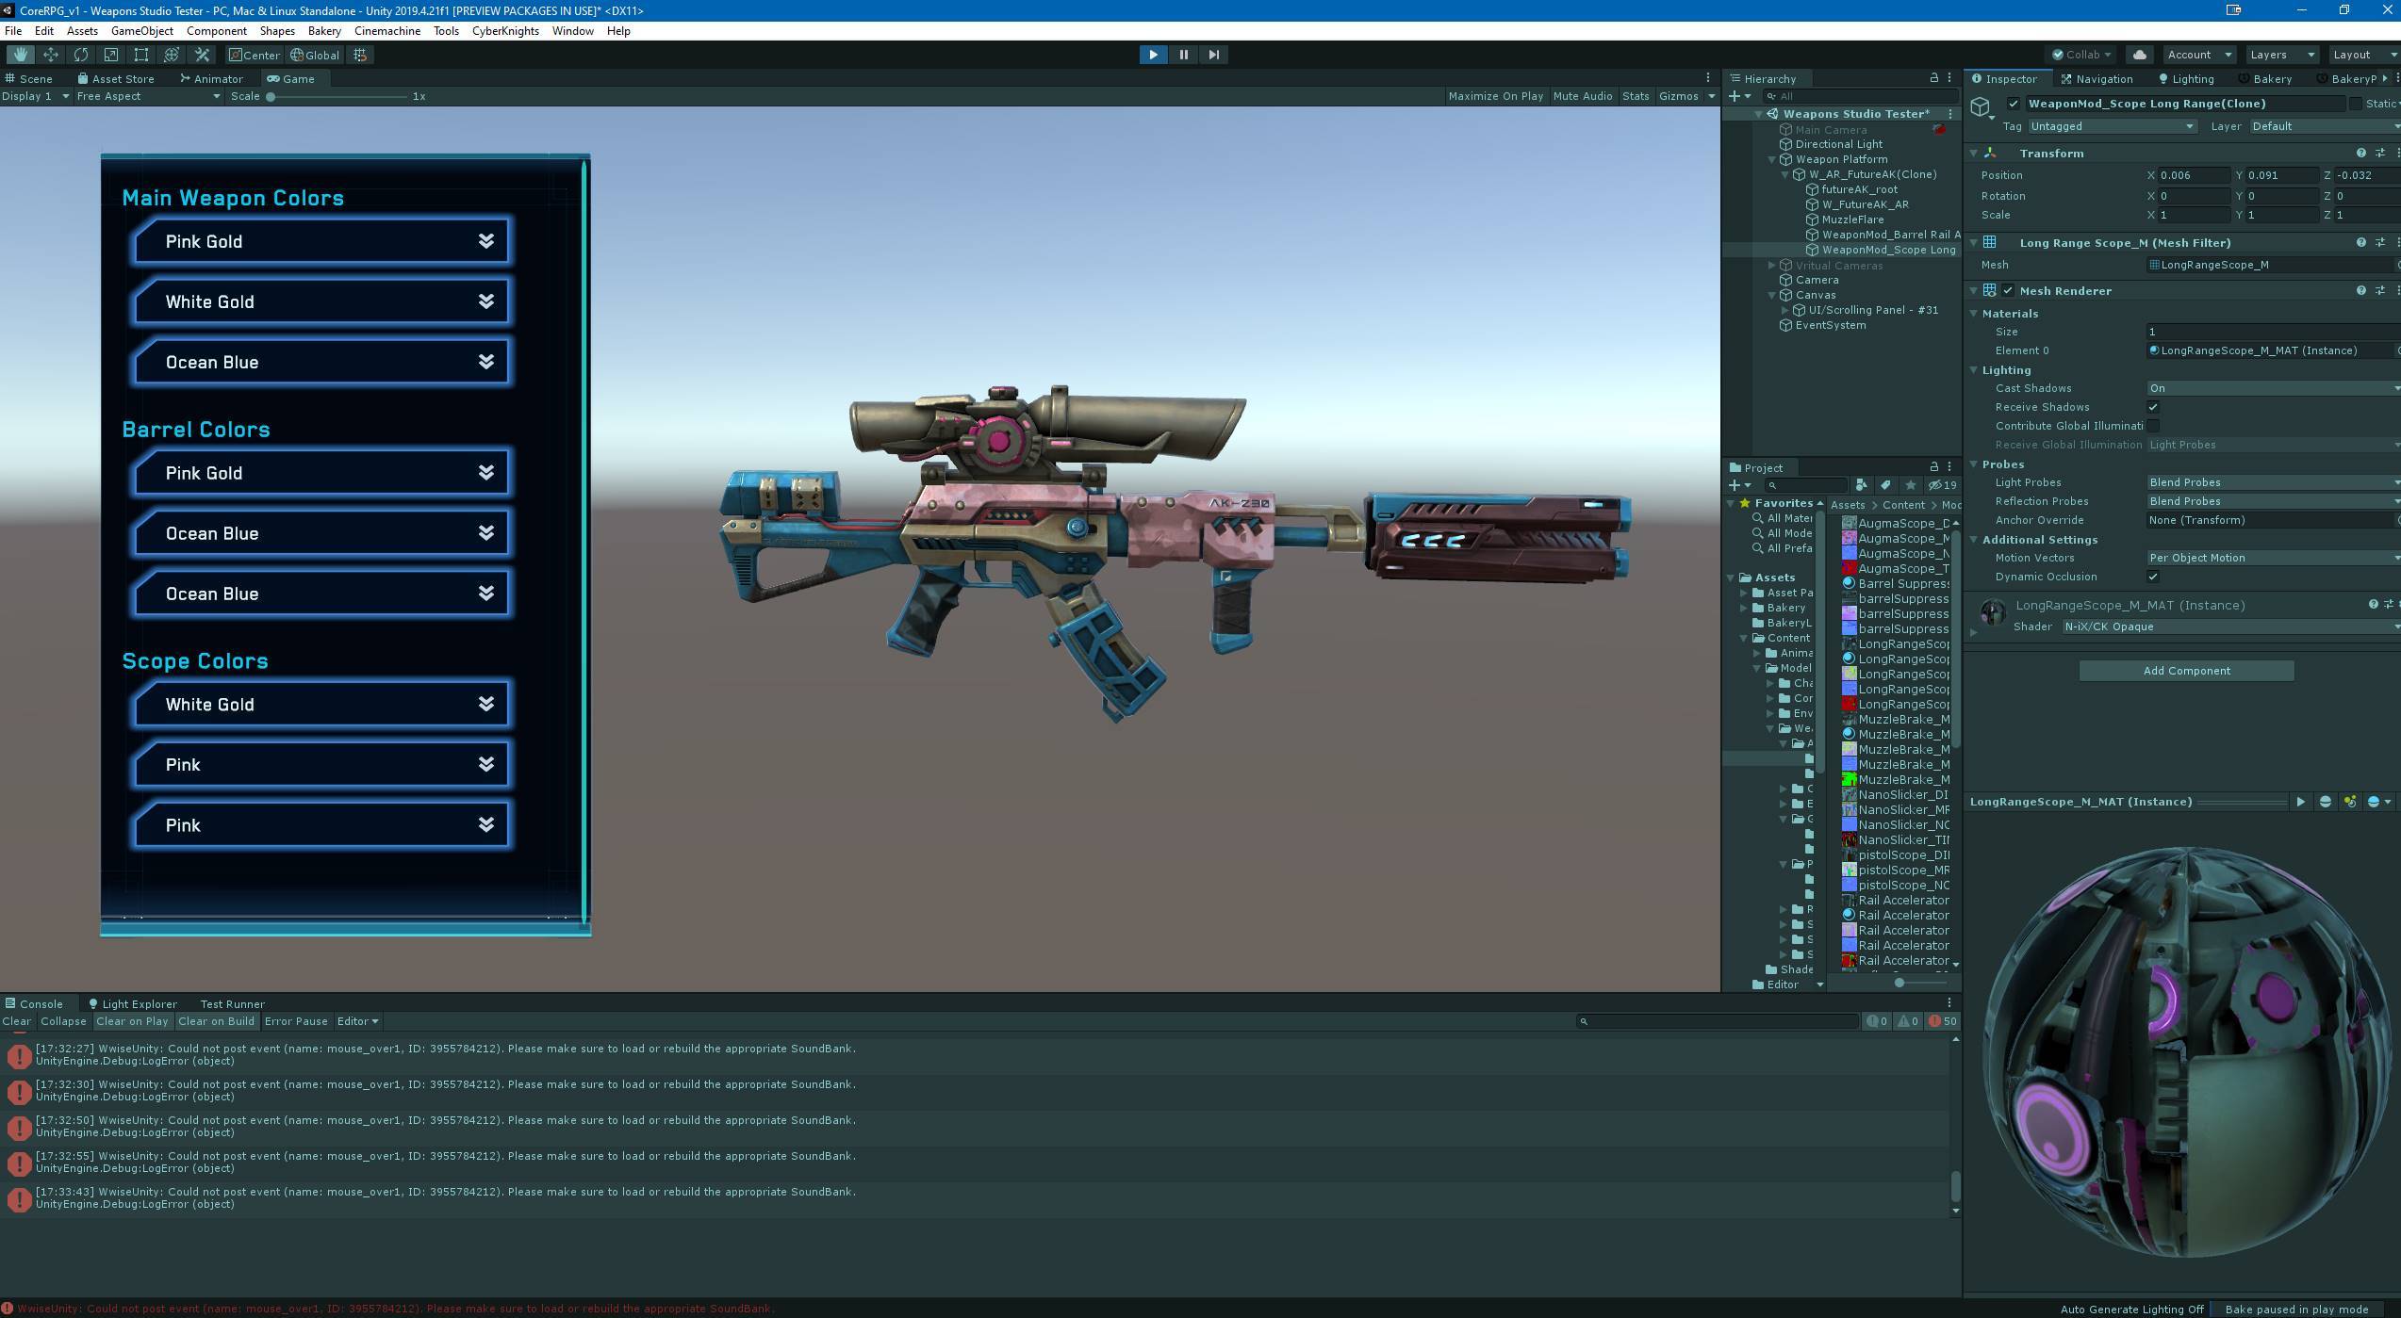Click the Add Component button
This screenshot has width=2401, height=1318.
point(2186,671)
